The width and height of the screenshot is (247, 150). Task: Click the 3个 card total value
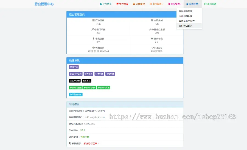click(x=98, y=42)
